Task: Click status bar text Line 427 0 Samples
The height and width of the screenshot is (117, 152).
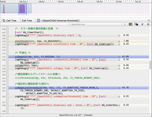Action: pyautogui.click(x=76, y=115)
